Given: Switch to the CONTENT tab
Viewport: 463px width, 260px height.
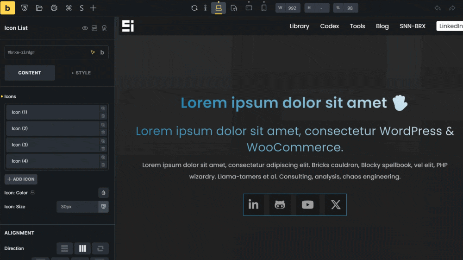Looking at the screenshot, I should click(x=30, y=73).
